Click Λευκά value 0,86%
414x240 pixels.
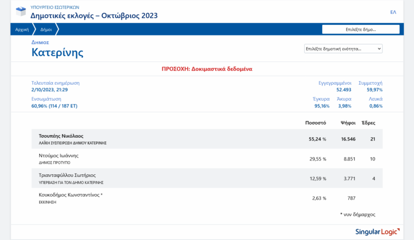376,106
